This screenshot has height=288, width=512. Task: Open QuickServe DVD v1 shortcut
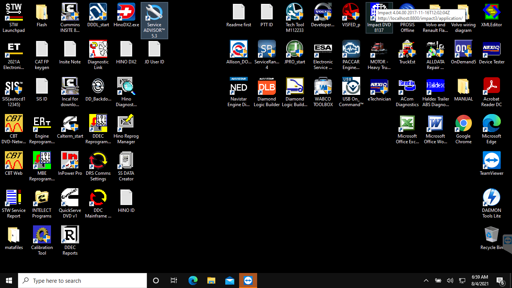(x=70, y=203)
